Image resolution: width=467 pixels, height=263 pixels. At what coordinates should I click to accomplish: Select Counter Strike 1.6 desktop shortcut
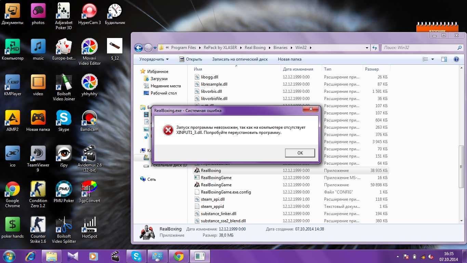pyautogui.click(x=38, y=230)
